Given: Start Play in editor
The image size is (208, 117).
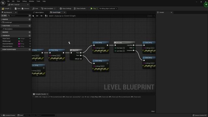Looking at the screenshot, I should [93, 8].
